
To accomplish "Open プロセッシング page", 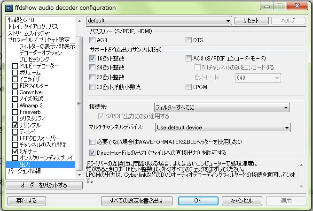I will pyautogui.click(x=34, y=60).
